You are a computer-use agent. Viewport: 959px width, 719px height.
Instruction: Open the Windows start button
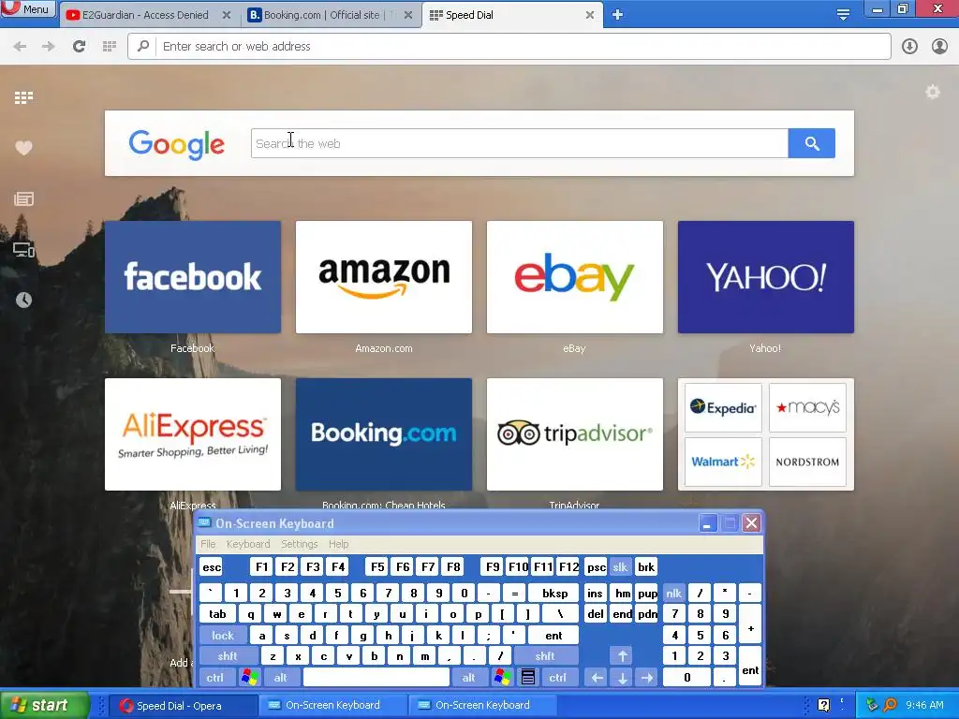point(44,705)
